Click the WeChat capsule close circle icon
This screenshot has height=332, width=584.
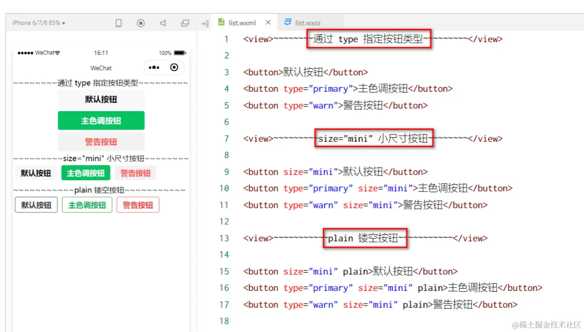point(174,67)
